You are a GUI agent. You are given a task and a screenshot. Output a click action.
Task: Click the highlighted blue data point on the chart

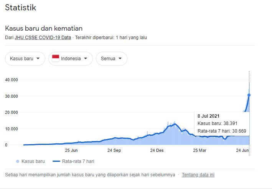pos(249,95)
